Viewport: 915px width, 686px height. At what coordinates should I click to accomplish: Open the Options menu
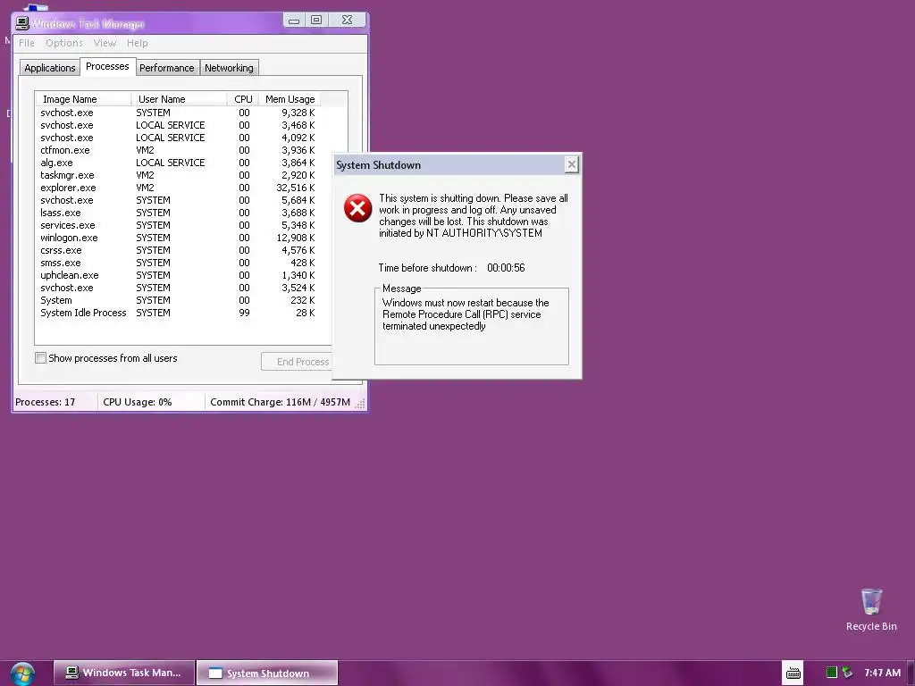click(64, 43)
